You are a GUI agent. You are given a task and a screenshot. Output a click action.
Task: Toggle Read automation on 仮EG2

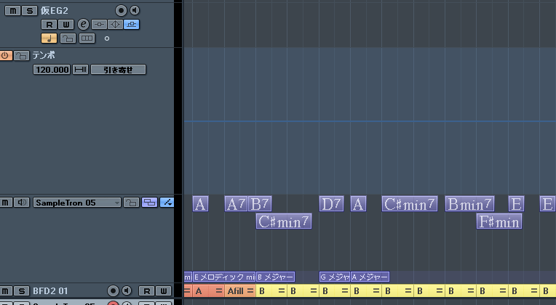coord(49,25)
